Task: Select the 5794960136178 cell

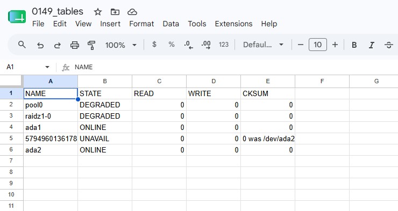Action: [x=51, y=139]
